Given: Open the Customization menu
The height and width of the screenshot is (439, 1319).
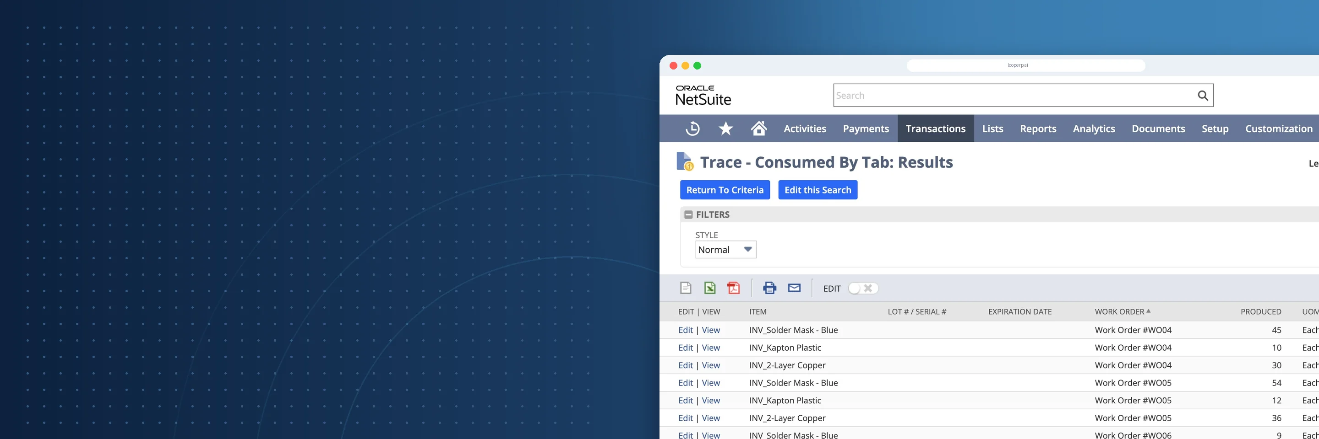Looking at the screenshot, I should click(x=1279, y=129).
